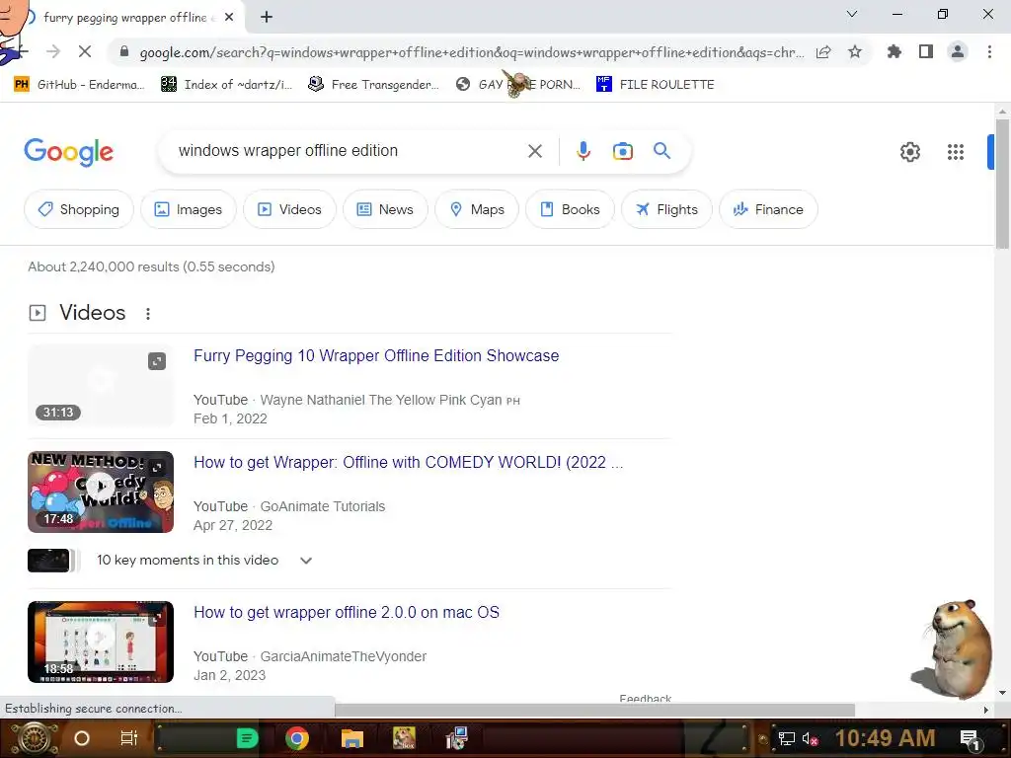
Task: Filter results by Shopping
Action: pos(79,209)
